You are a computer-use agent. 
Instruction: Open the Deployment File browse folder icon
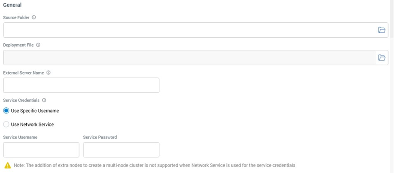381,58
